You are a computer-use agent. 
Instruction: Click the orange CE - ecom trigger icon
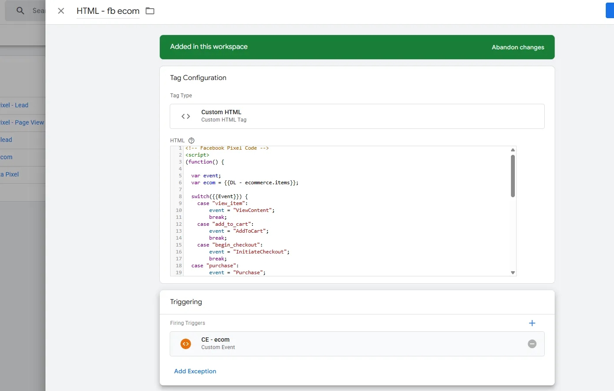pos(186,344)
